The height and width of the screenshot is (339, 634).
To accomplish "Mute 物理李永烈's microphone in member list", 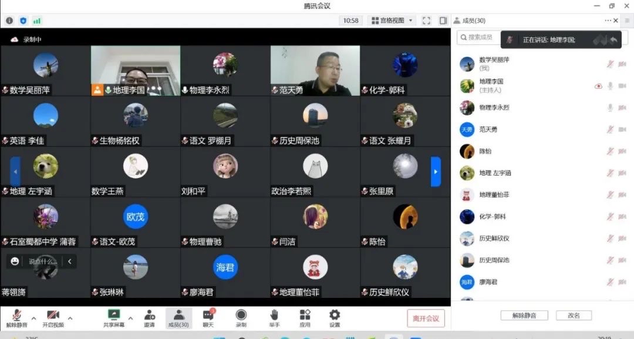I will point(609,107).
